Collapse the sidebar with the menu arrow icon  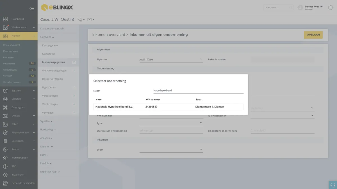click(32, 8)
